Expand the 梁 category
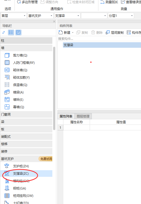The height and width of the screenshot is (204, 141). click(x=26, y=122)
